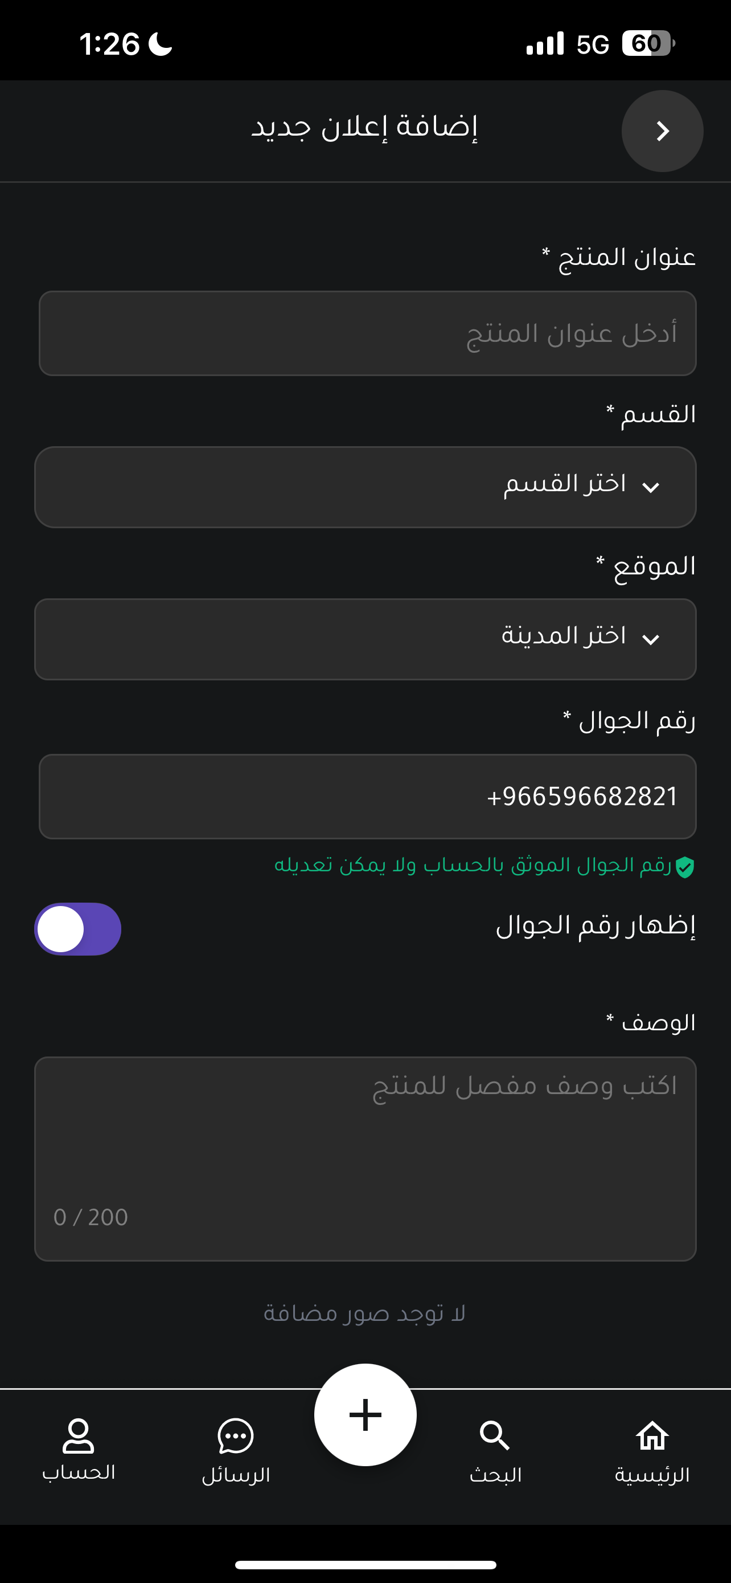The width and height of the screenshot is (731, 1583).
Task: Tap the account person icon
Action: [79, 1435]
